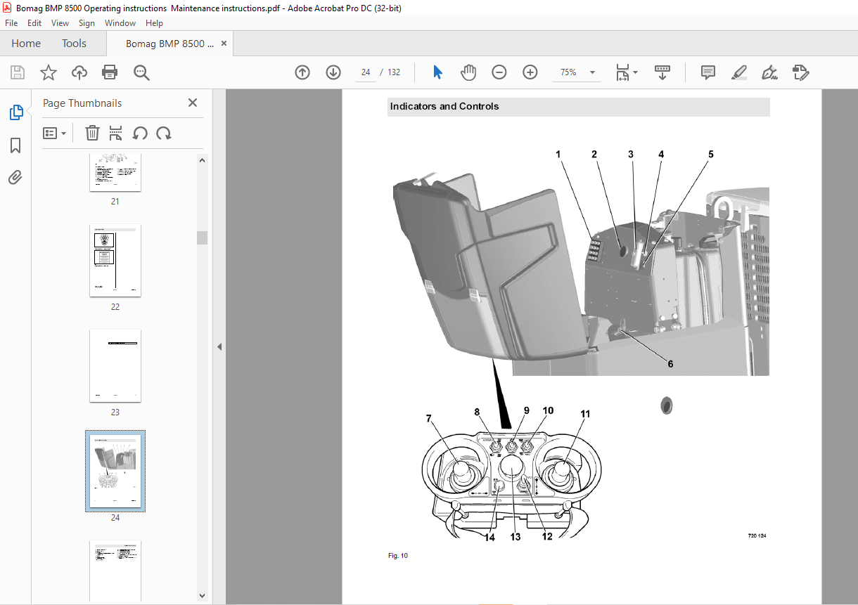858x605 pixels.
Task: Activate the hand pan tool
Action: pos(468,72)
